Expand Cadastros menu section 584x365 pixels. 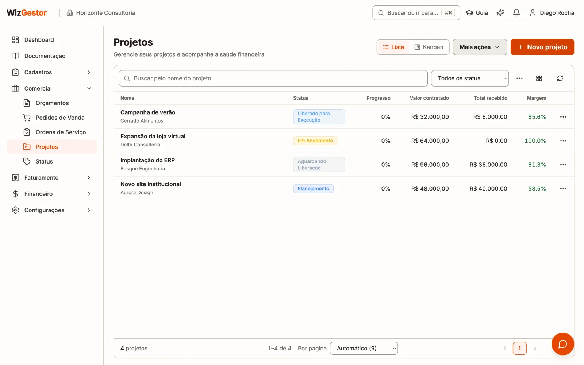pos(52,72)
